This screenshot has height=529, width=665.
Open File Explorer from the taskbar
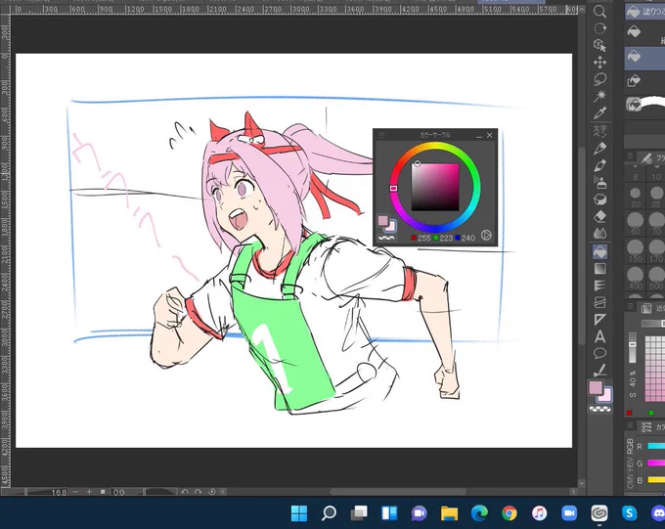pyautogui.click(x=449, y=513)
